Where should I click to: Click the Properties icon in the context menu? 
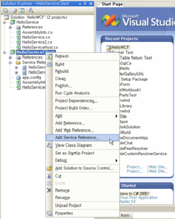pyautogui.click(x=49, y=213)
